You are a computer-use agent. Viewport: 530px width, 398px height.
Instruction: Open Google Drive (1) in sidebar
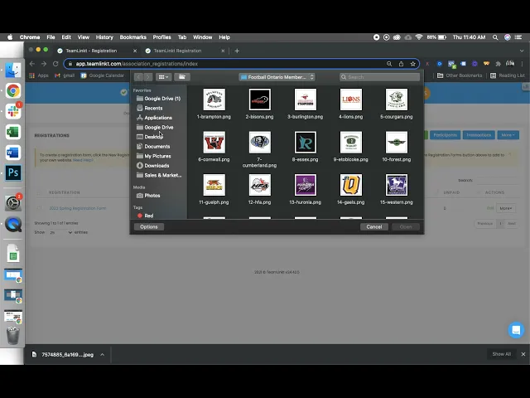click(158, 99)
